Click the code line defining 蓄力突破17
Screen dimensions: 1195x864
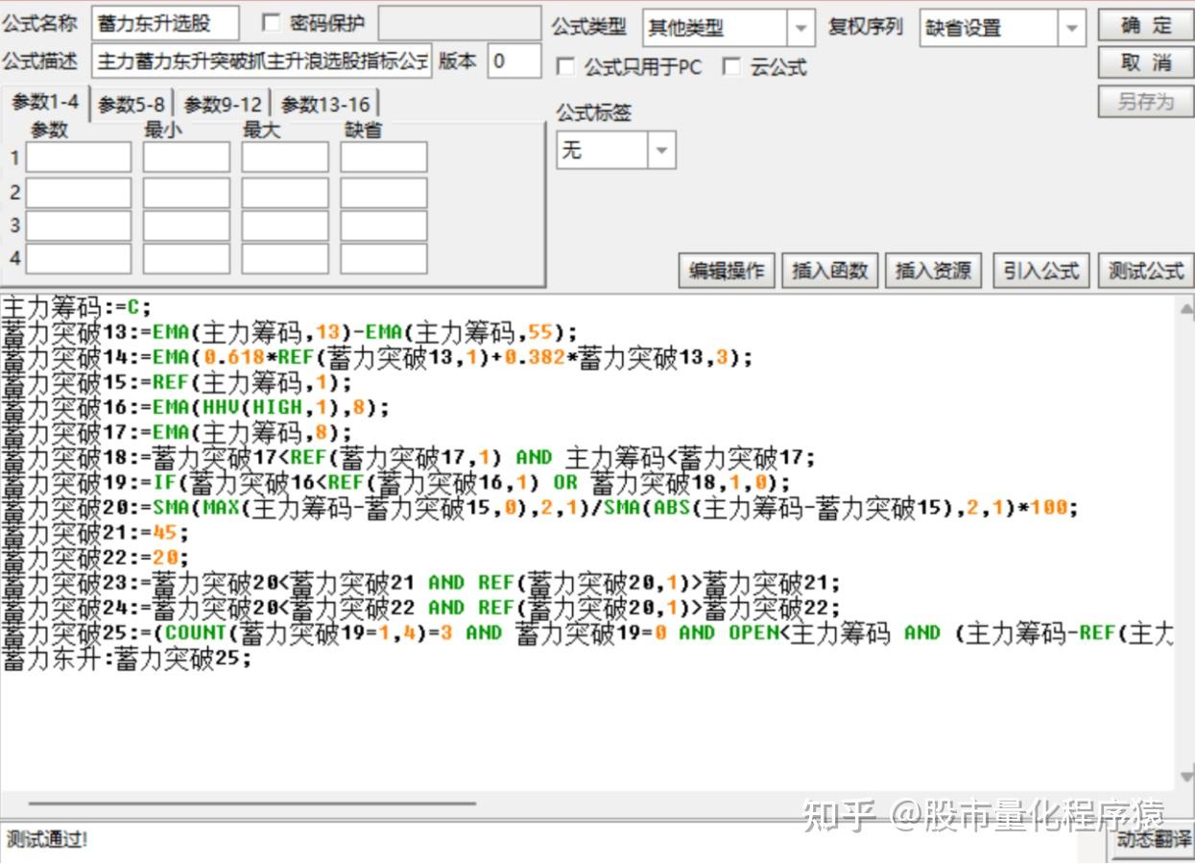177,432
